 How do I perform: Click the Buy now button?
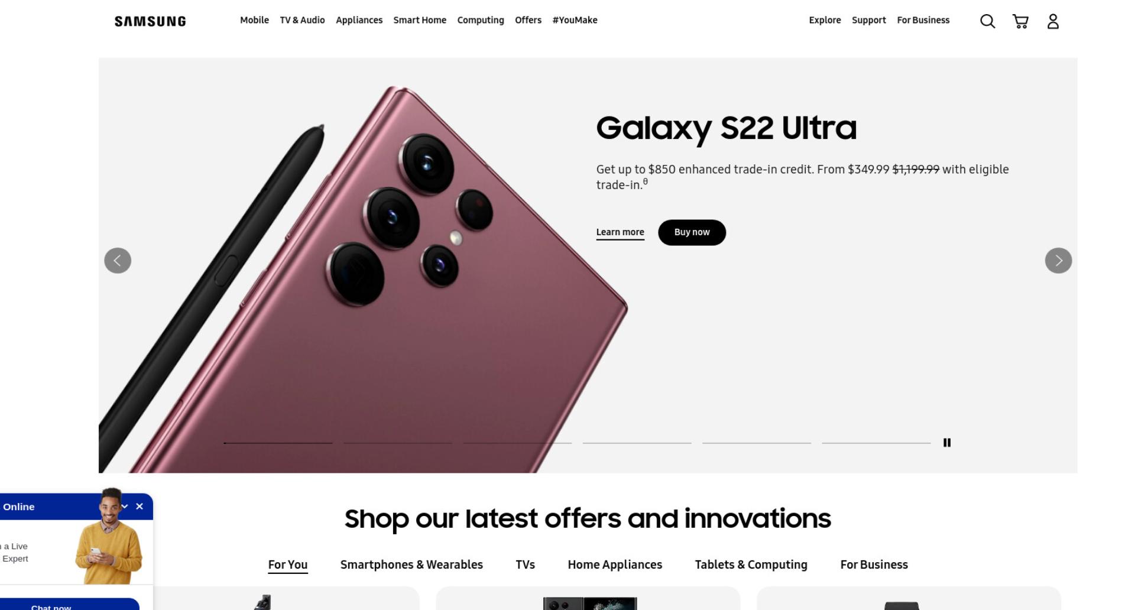point(692,232)
